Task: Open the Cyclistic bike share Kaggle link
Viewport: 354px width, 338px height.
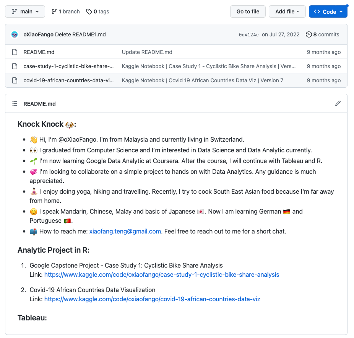Action: point(162,275)
